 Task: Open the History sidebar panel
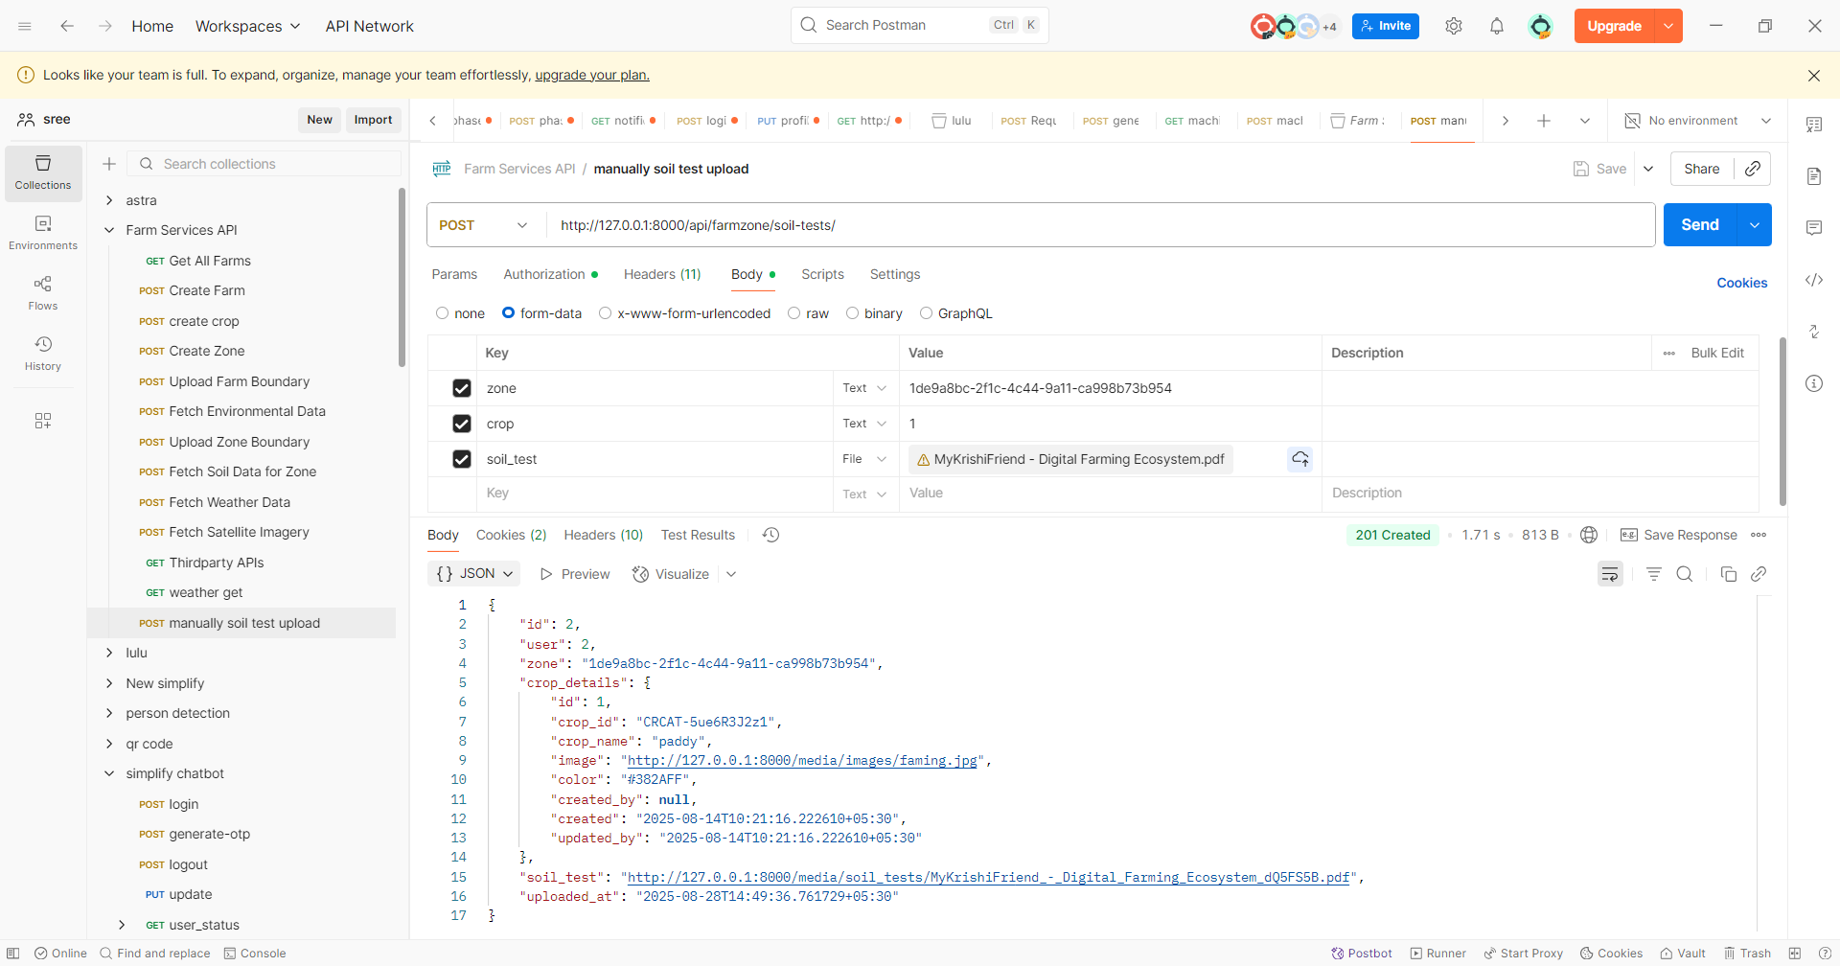(43, 353)
